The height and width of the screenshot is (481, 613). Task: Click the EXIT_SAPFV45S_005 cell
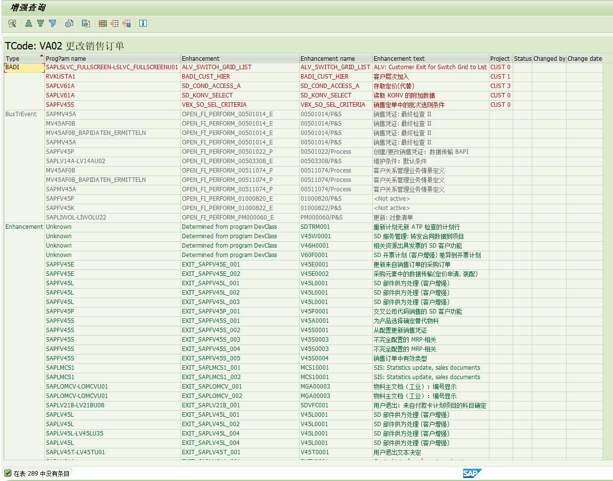point(240,358)
